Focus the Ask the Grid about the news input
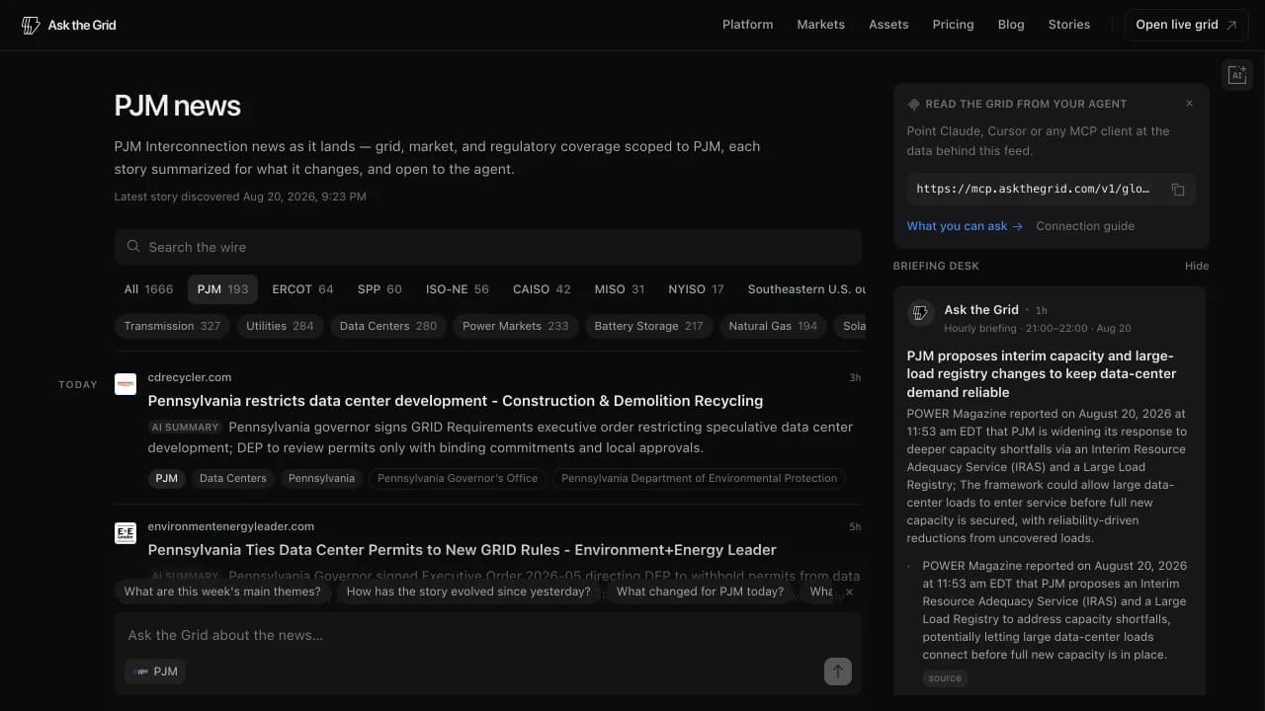This screenshot has height=711, width=1265. coord(488,635)
